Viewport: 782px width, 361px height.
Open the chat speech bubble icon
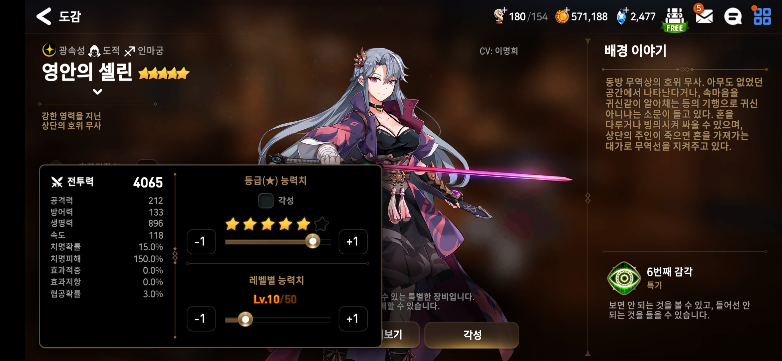coord(733,16)
